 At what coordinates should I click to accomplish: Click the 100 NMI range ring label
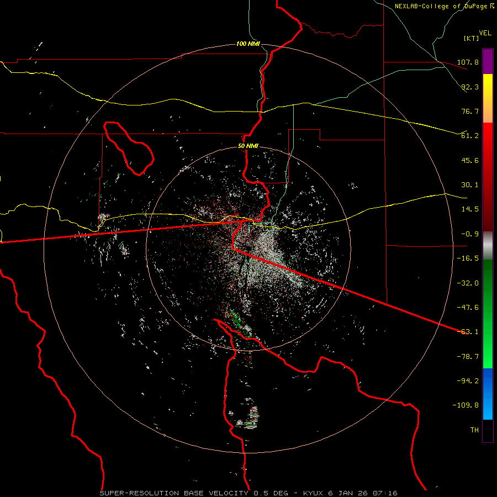pos(248,44)
